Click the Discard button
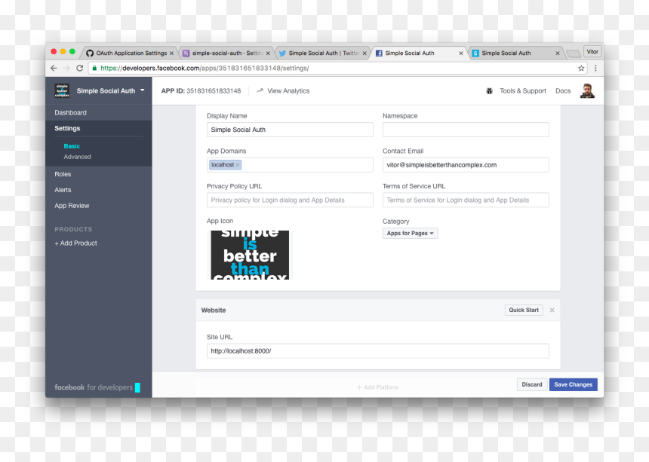 click(x=532, y=384)
